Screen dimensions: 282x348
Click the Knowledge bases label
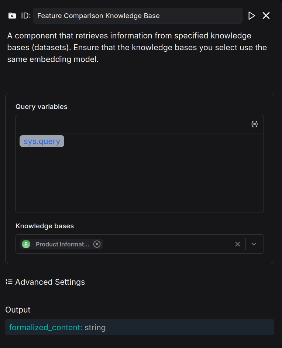coord(45,226)
